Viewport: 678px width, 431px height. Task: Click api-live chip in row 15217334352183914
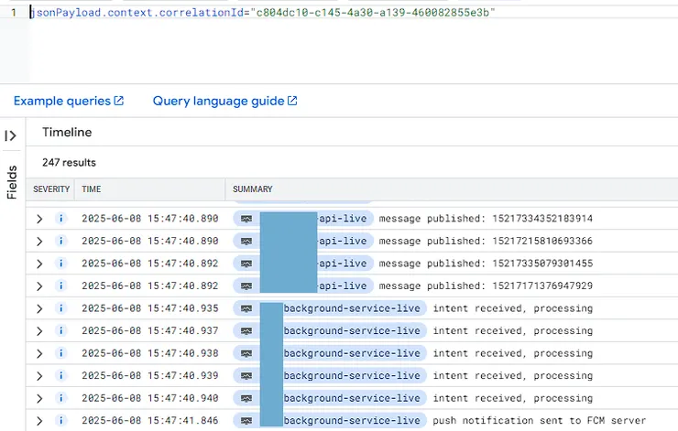pyautogui.click(x=302, y=219)
